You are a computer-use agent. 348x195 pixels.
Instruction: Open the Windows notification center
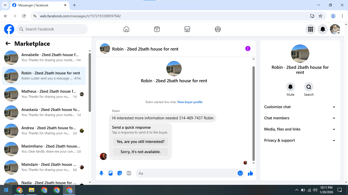[x=340, y=190]
